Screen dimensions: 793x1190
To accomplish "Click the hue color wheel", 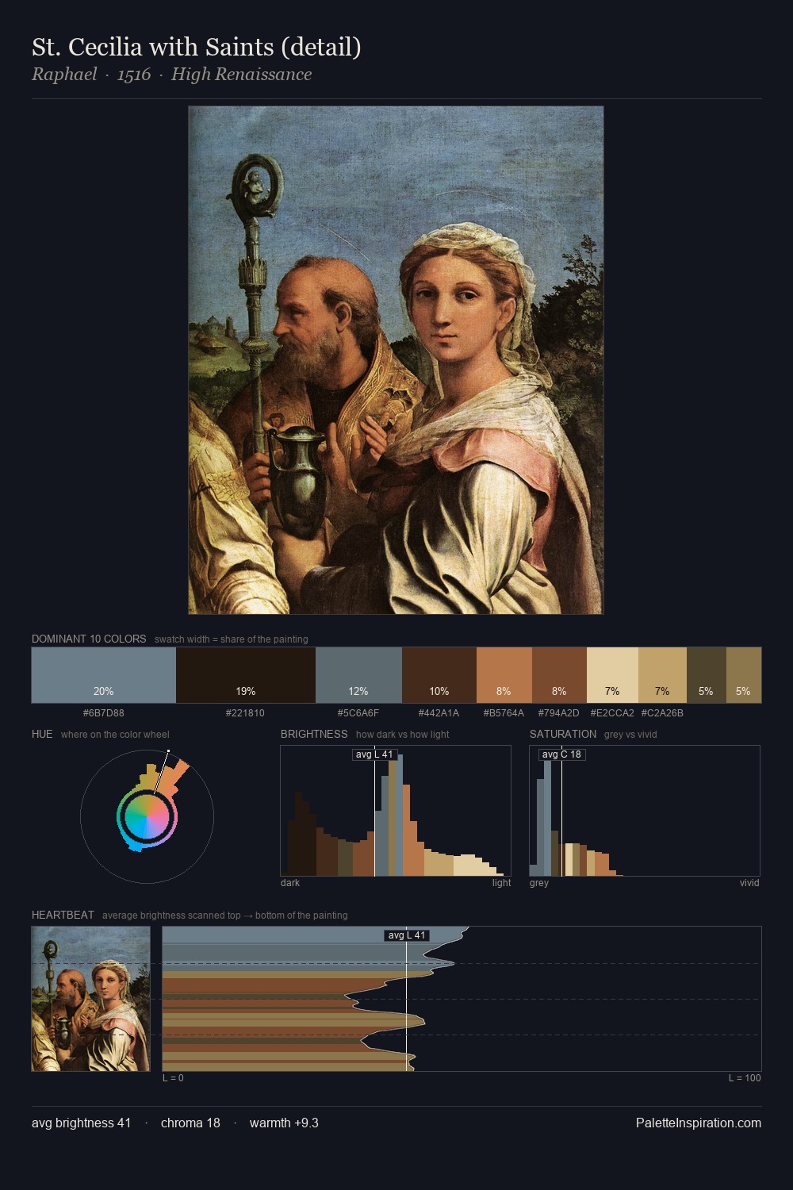I will [147, 816].
